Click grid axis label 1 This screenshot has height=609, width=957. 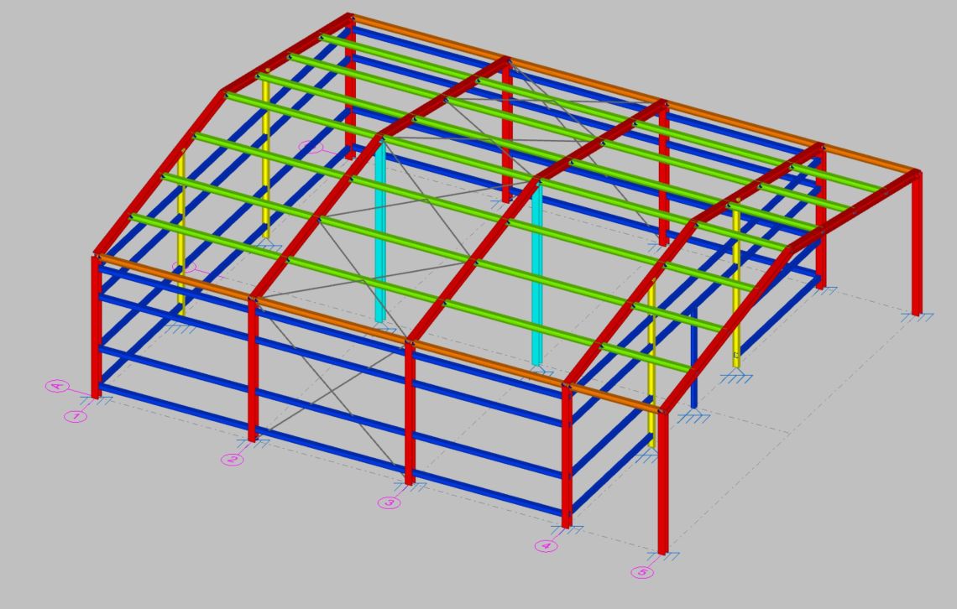(76, 416)
